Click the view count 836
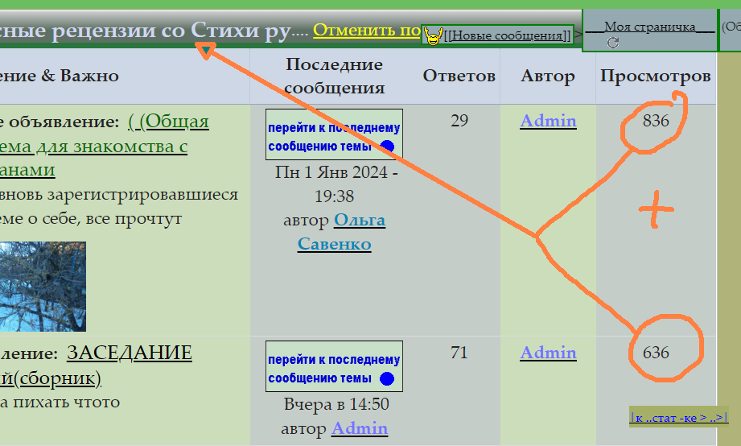Image resolution: width=741 pixels, height=446 pixels. coord(656,121)
